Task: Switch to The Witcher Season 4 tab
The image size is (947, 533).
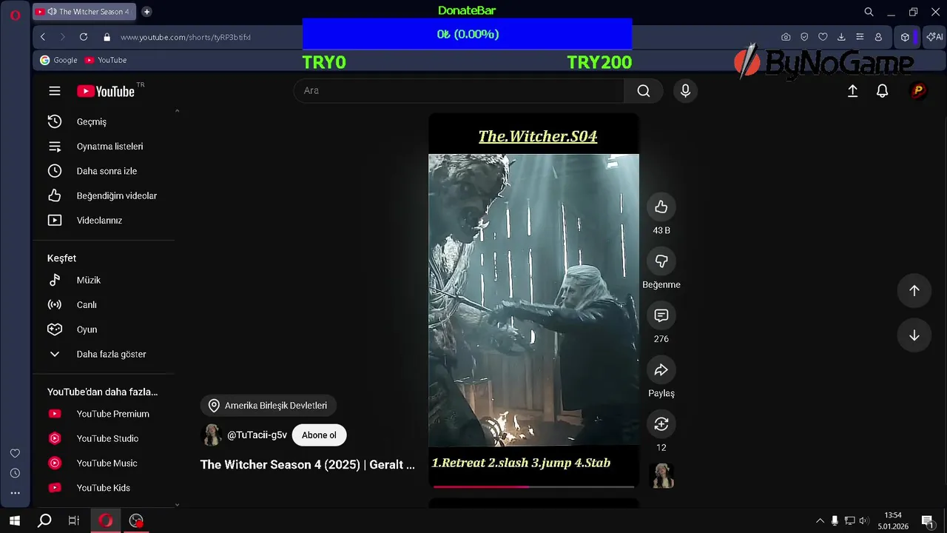Action: [x=85, y=12]
